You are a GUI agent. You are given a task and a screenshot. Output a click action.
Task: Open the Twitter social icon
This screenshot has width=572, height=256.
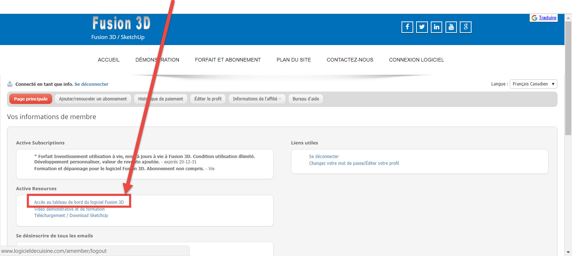(x=422, y=27)
